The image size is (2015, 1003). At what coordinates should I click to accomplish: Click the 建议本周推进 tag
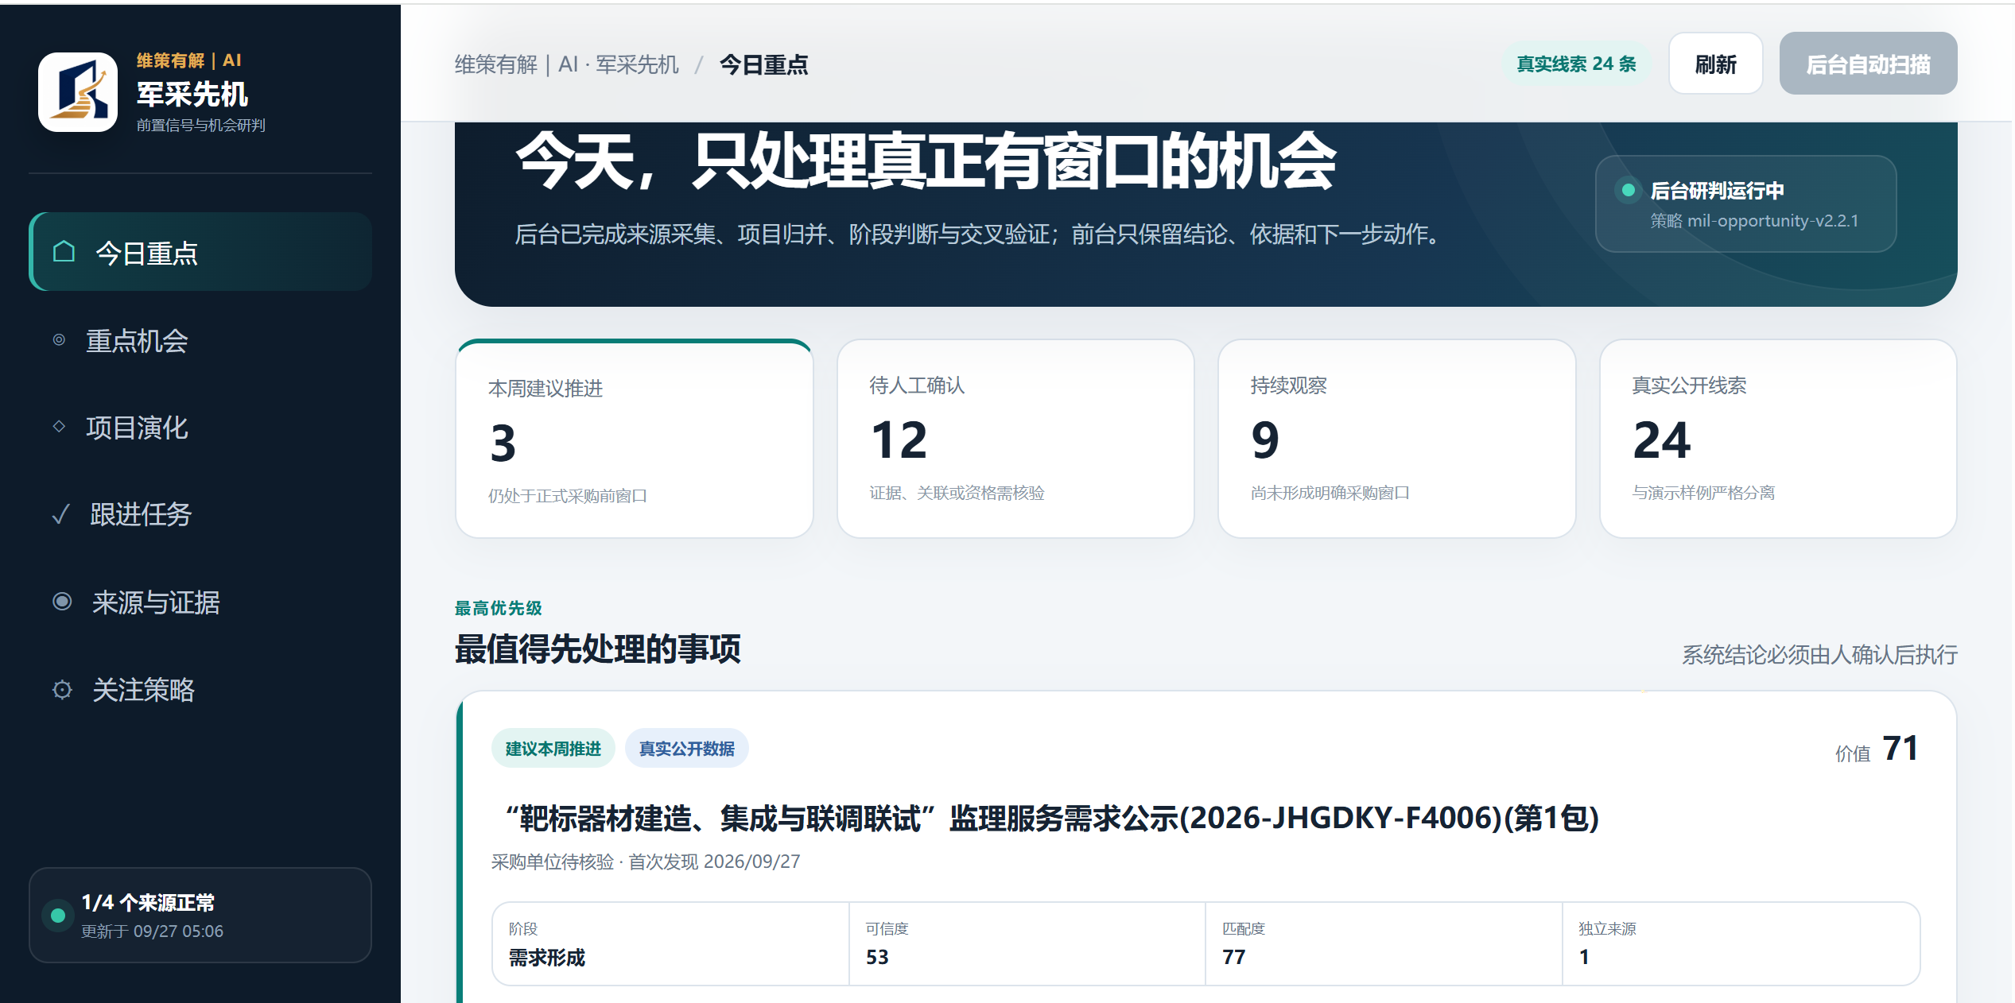553,748
